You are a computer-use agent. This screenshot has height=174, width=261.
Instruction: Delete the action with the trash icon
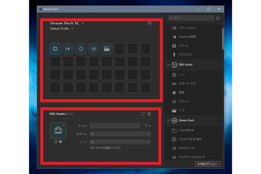[149, 114]
